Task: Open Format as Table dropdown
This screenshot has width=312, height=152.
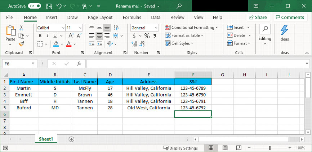Action: point(184,35)
